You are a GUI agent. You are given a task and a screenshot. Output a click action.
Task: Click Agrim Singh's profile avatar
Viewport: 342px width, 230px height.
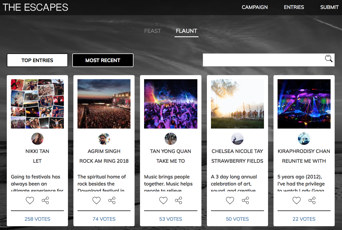(x=104, y=139)
